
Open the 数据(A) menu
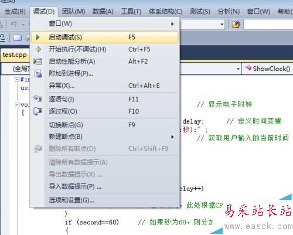[x=103, y=12]
